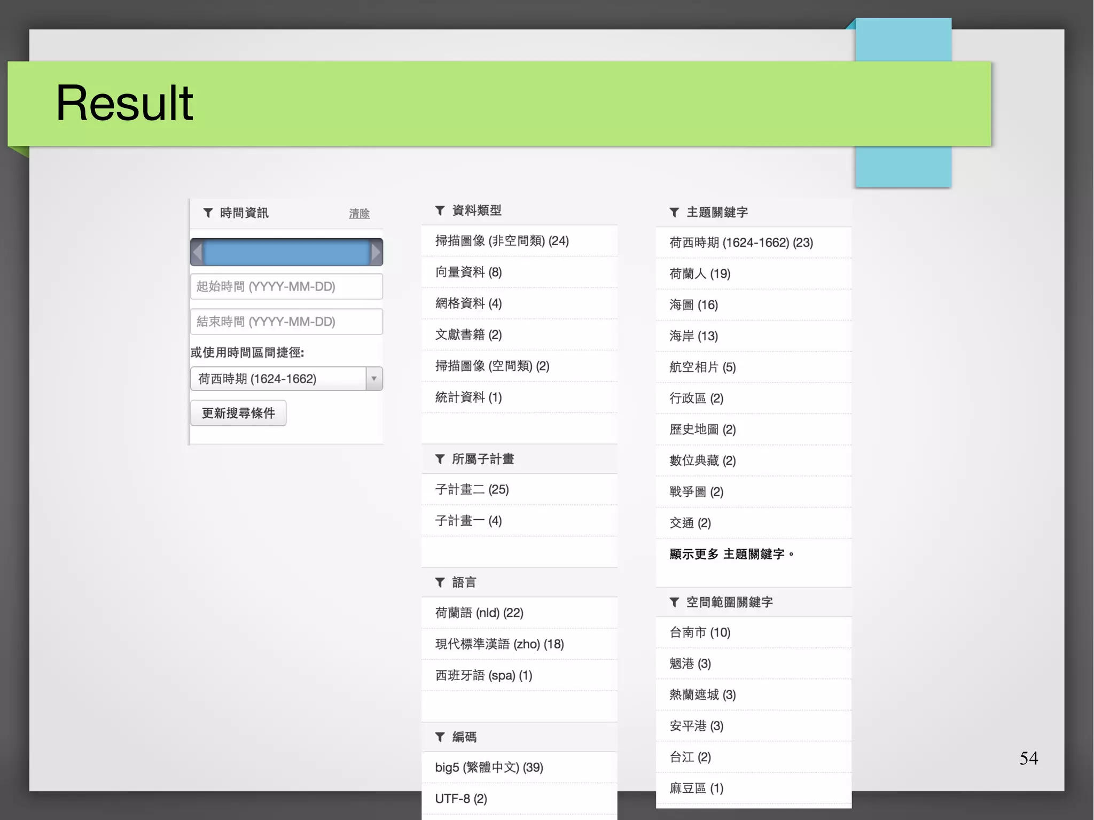Expand 顯示更多 主題關鍵字 list
1094x820 pixels.
point(732,555)
